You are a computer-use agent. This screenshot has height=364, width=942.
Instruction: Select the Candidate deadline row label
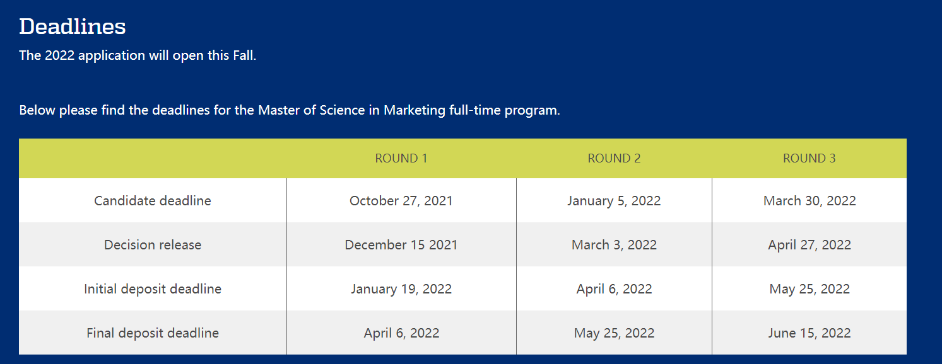pos(153,201)
